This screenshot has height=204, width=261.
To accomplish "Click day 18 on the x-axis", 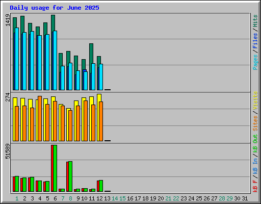I will coord(145,198).
